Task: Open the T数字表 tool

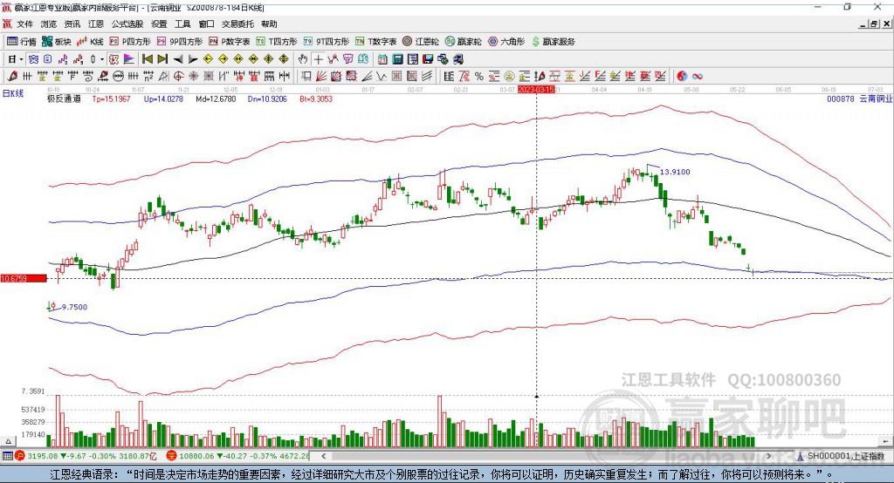Action: pyautogui.click(x=375, y=42)
